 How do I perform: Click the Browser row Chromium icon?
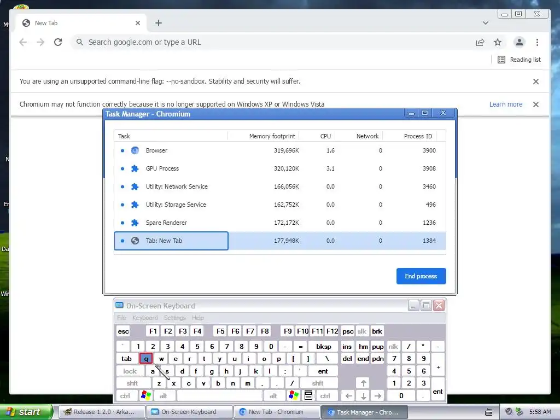point(135,150)
